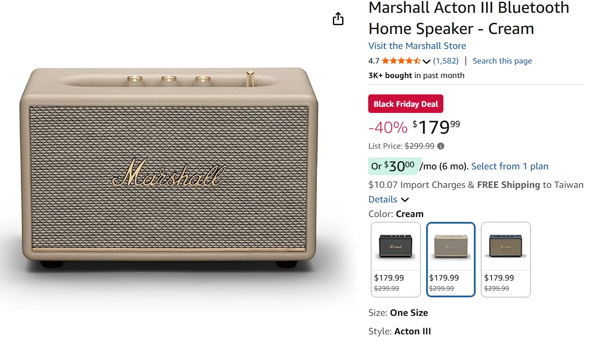This screenshot has width=591, height=341.
Task: Click the Search this page link
Action: pos(502,60)
